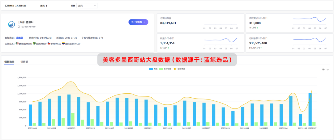The height and width of the screenshot is (140, 334).
Task: Click the active products value 313,008
Action: 255,23
